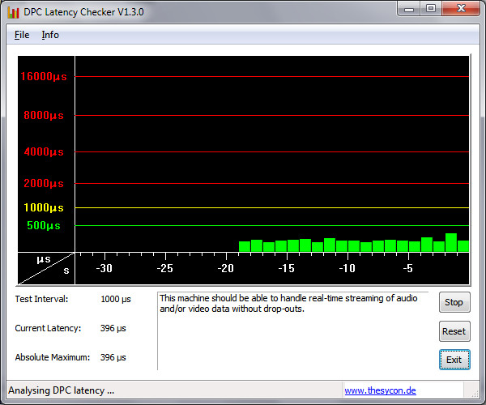Click the 'Analysing DPC latency' status bar text

click(61, 390)
